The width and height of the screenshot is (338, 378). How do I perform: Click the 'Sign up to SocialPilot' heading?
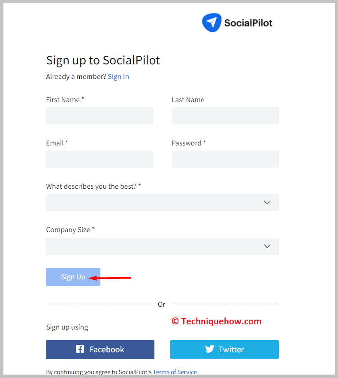103,60
